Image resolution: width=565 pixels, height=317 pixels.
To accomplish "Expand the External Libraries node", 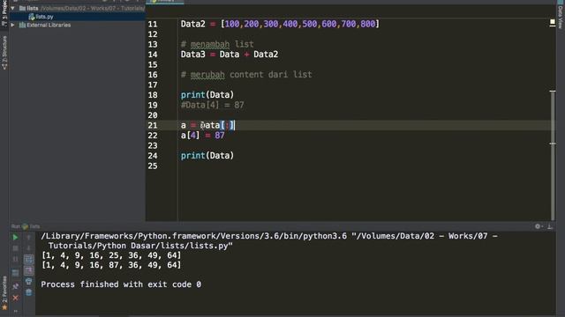I will pos(12,26).
